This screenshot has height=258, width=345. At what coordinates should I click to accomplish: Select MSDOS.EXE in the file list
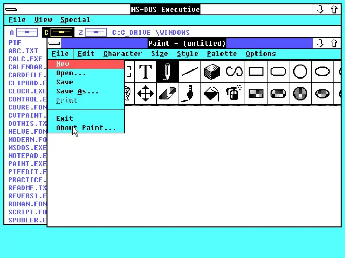27,148
